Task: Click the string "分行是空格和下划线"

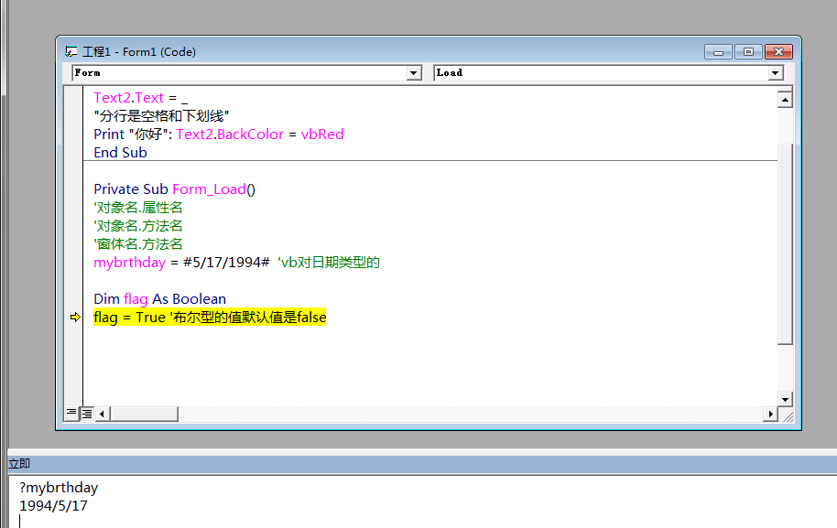Action: pos(161,116)
